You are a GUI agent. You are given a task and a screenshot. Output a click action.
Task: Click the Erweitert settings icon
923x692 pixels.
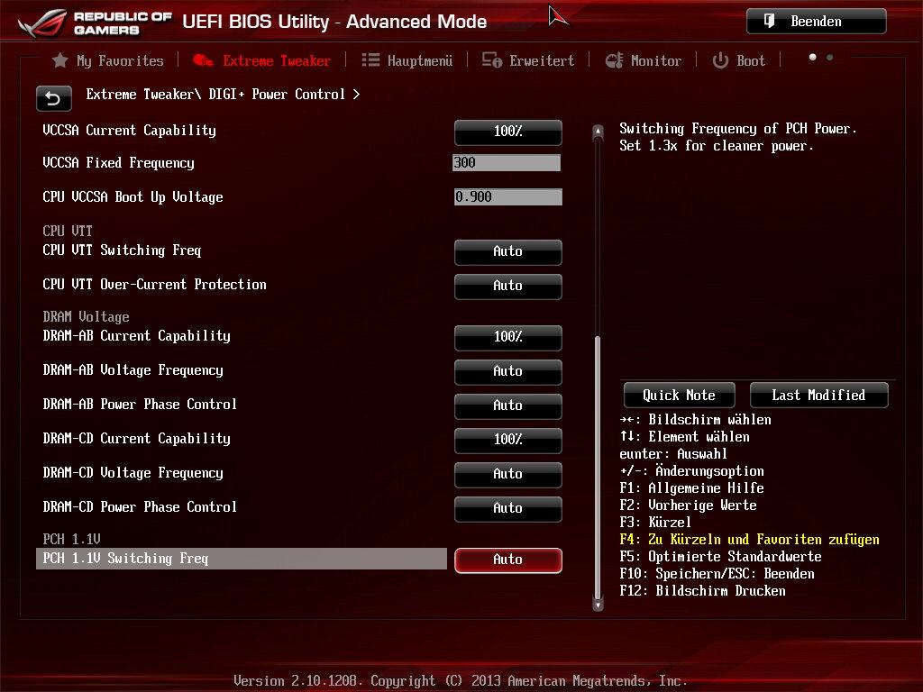pos(492,60)
